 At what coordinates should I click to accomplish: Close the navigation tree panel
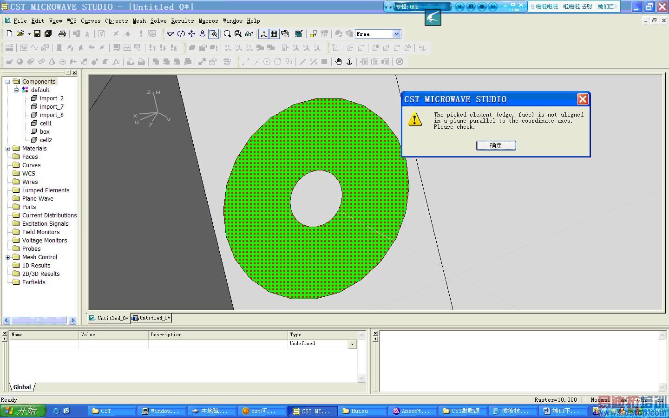click(74, 72)
